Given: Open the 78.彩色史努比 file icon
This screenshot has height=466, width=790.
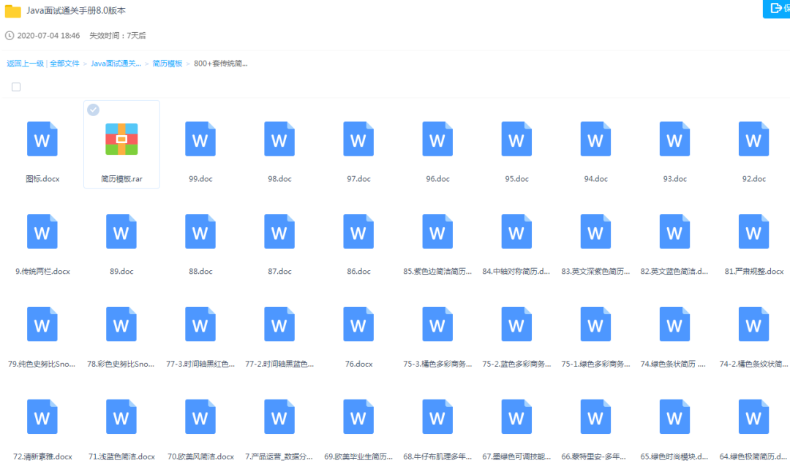Looking at the screenshot, I should (x=121, y=324).
